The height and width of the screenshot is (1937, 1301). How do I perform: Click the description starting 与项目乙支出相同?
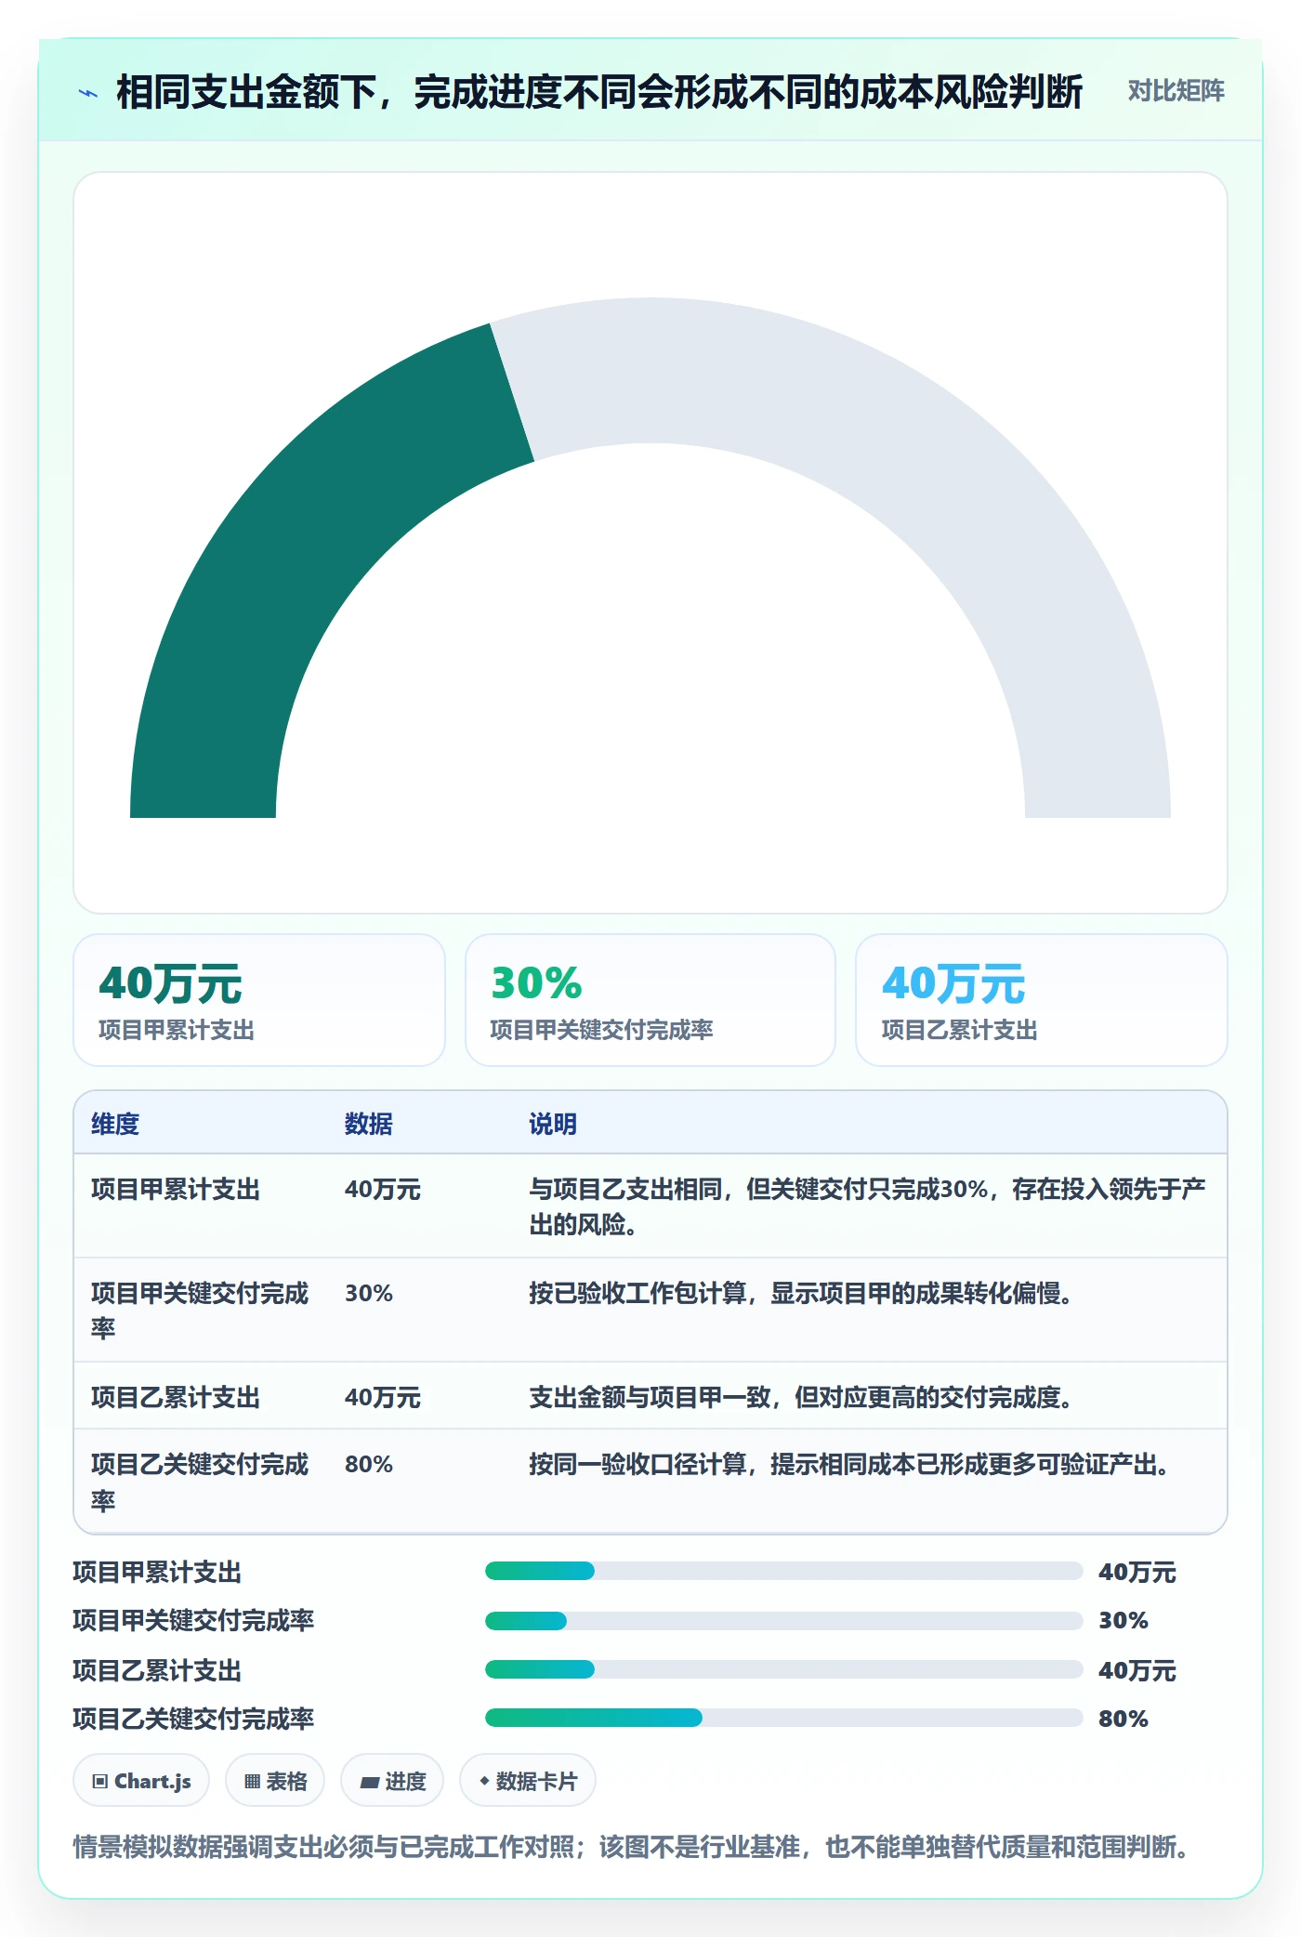coord(867,1206)
